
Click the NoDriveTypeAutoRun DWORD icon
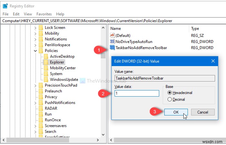click(112, 41)
